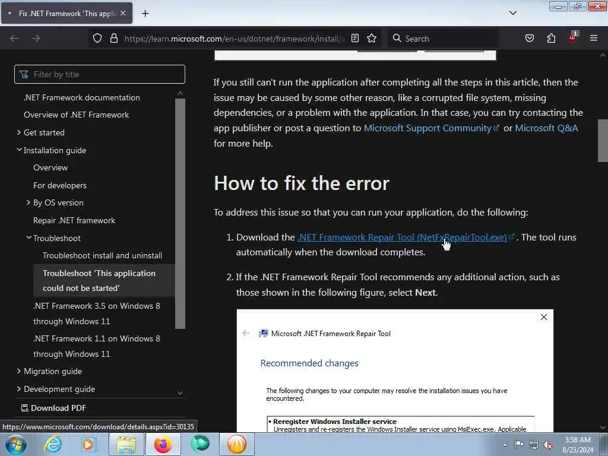The image size is (608, 456).
Task: Open network status tray icon
Action: coord(534,445)
